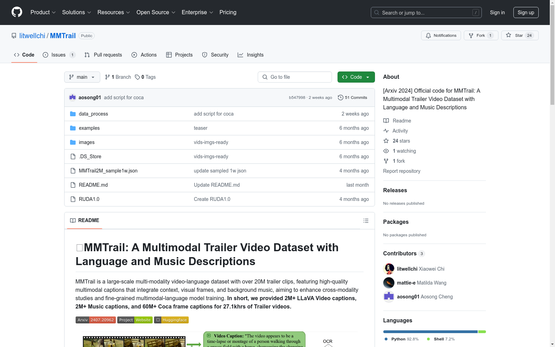Click the MMTrail2M_sample1w.json file icon
Screen dimensions: 555x347
(73, 171)
